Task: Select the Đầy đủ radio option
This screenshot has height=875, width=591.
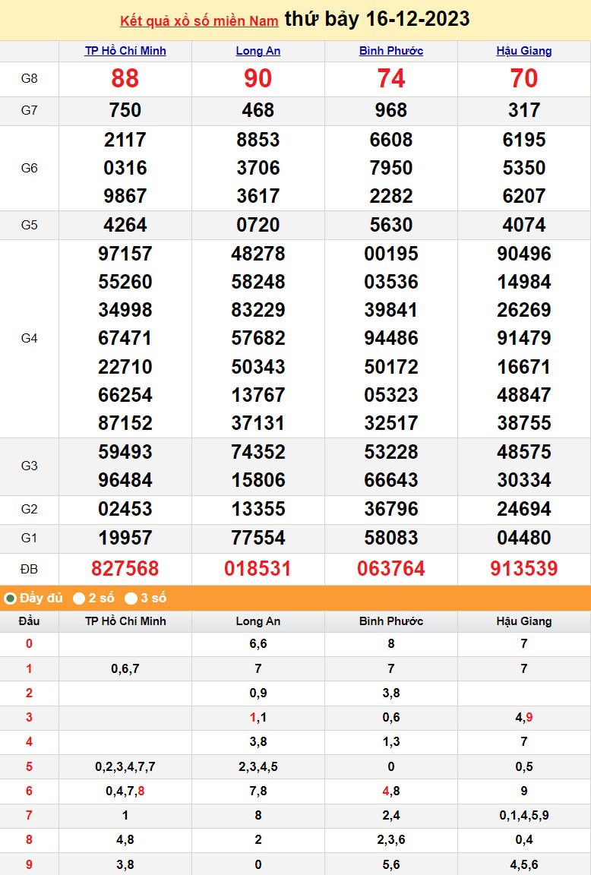Action: (11, 599)
